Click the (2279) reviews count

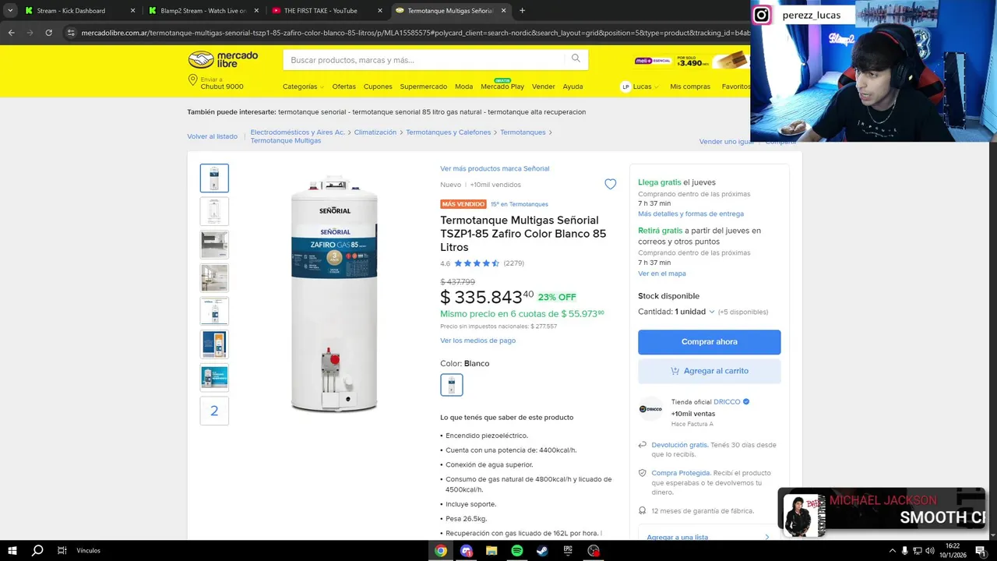(514, 263)
